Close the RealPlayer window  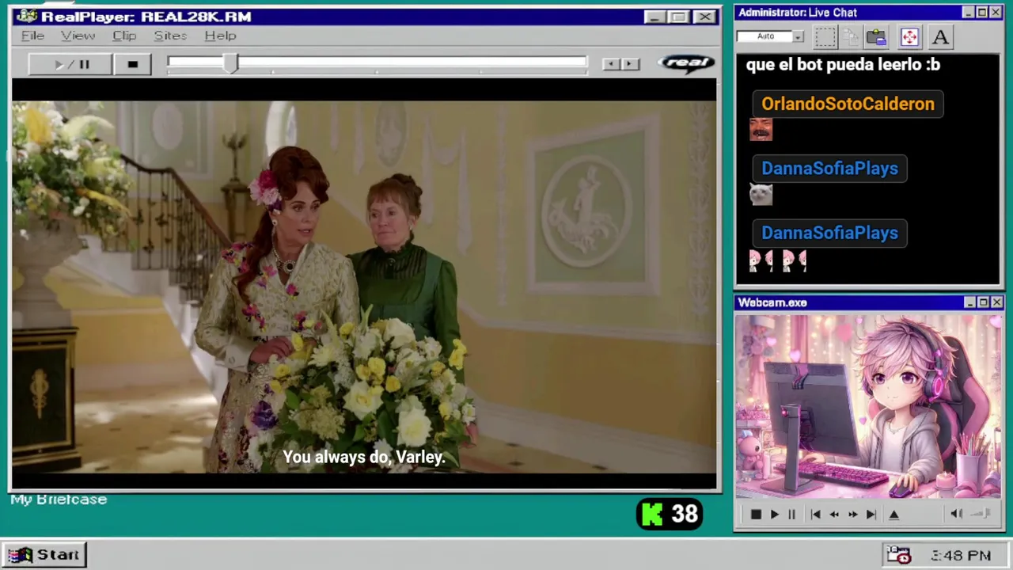(704, 17)
